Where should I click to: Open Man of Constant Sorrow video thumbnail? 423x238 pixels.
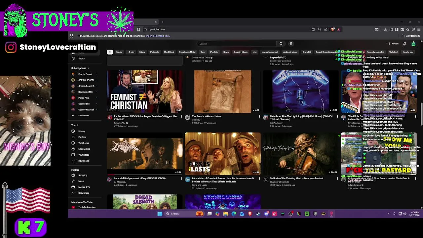tap(222, 154)
